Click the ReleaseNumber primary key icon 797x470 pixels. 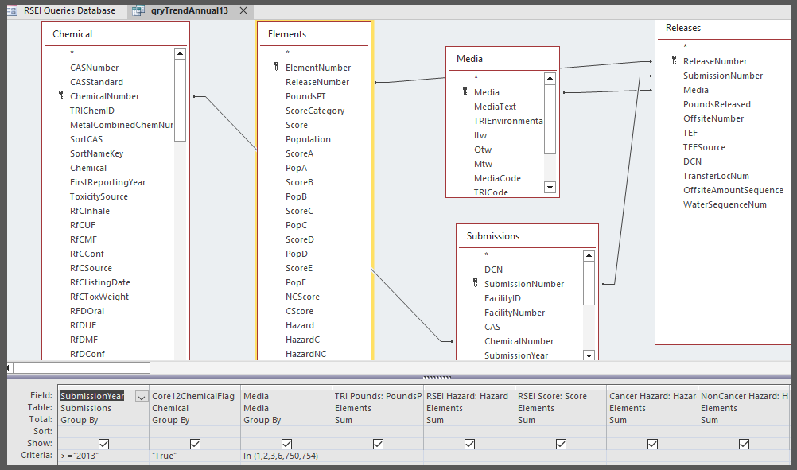pos(674,61)
